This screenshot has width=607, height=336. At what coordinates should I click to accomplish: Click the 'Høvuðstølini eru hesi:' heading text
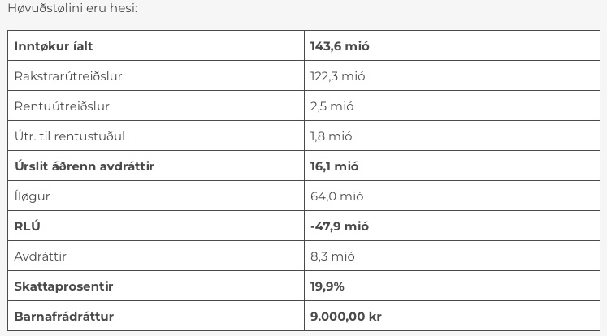tap(72, 8)
